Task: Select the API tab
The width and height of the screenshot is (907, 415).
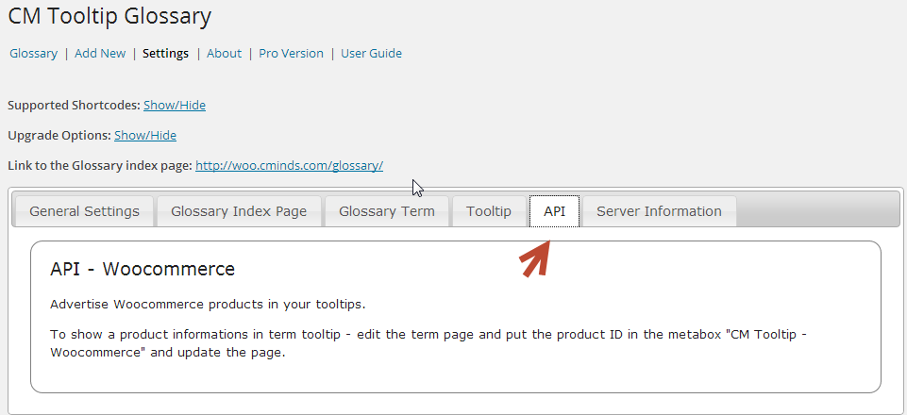Action: (x=554, y=211)
